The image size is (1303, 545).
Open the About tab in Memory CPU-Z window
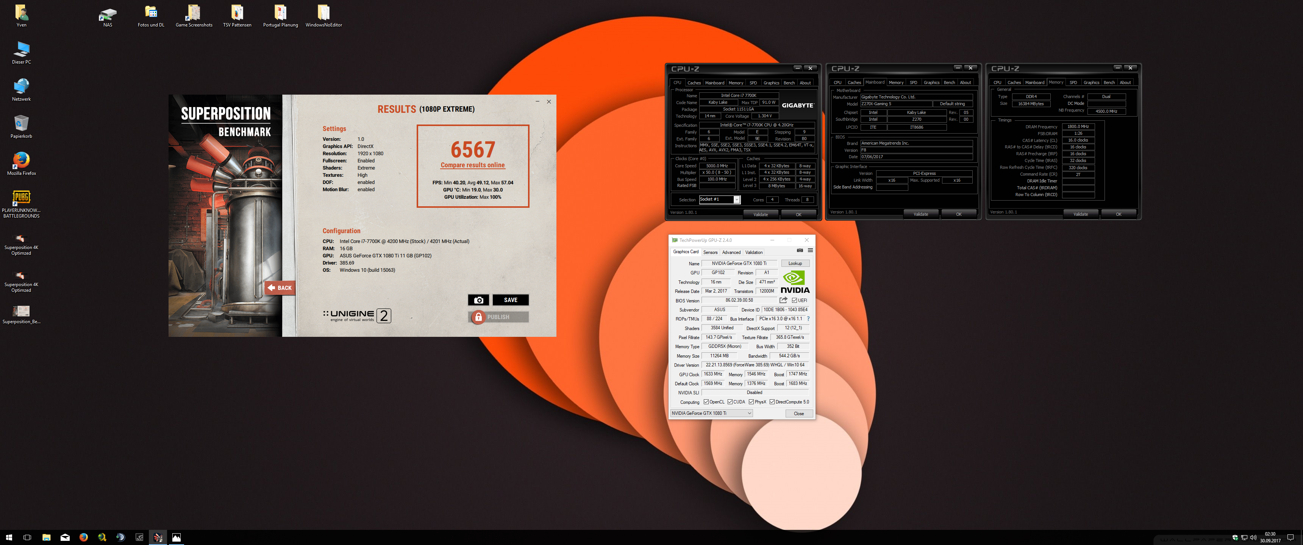1125,83
